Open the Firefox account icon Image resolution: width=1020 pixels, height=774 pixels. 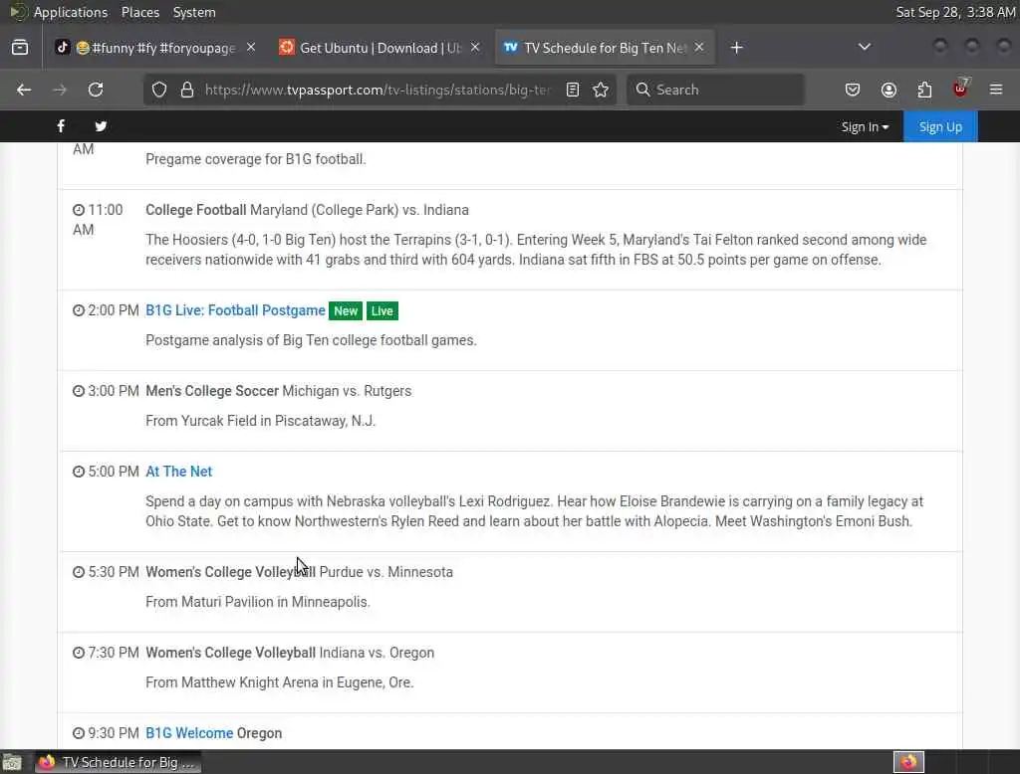889,90
